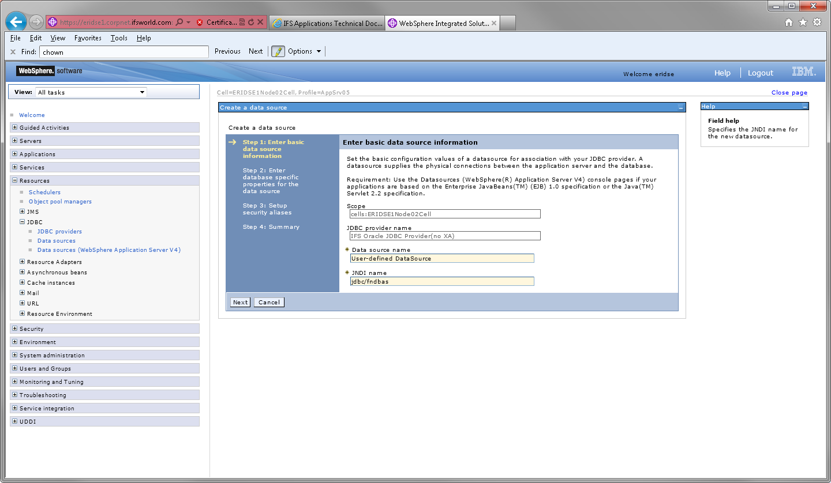This screenshot has height=483, width=831.
Task: Click the Next button in the wizard
Action: pos(240,301)
